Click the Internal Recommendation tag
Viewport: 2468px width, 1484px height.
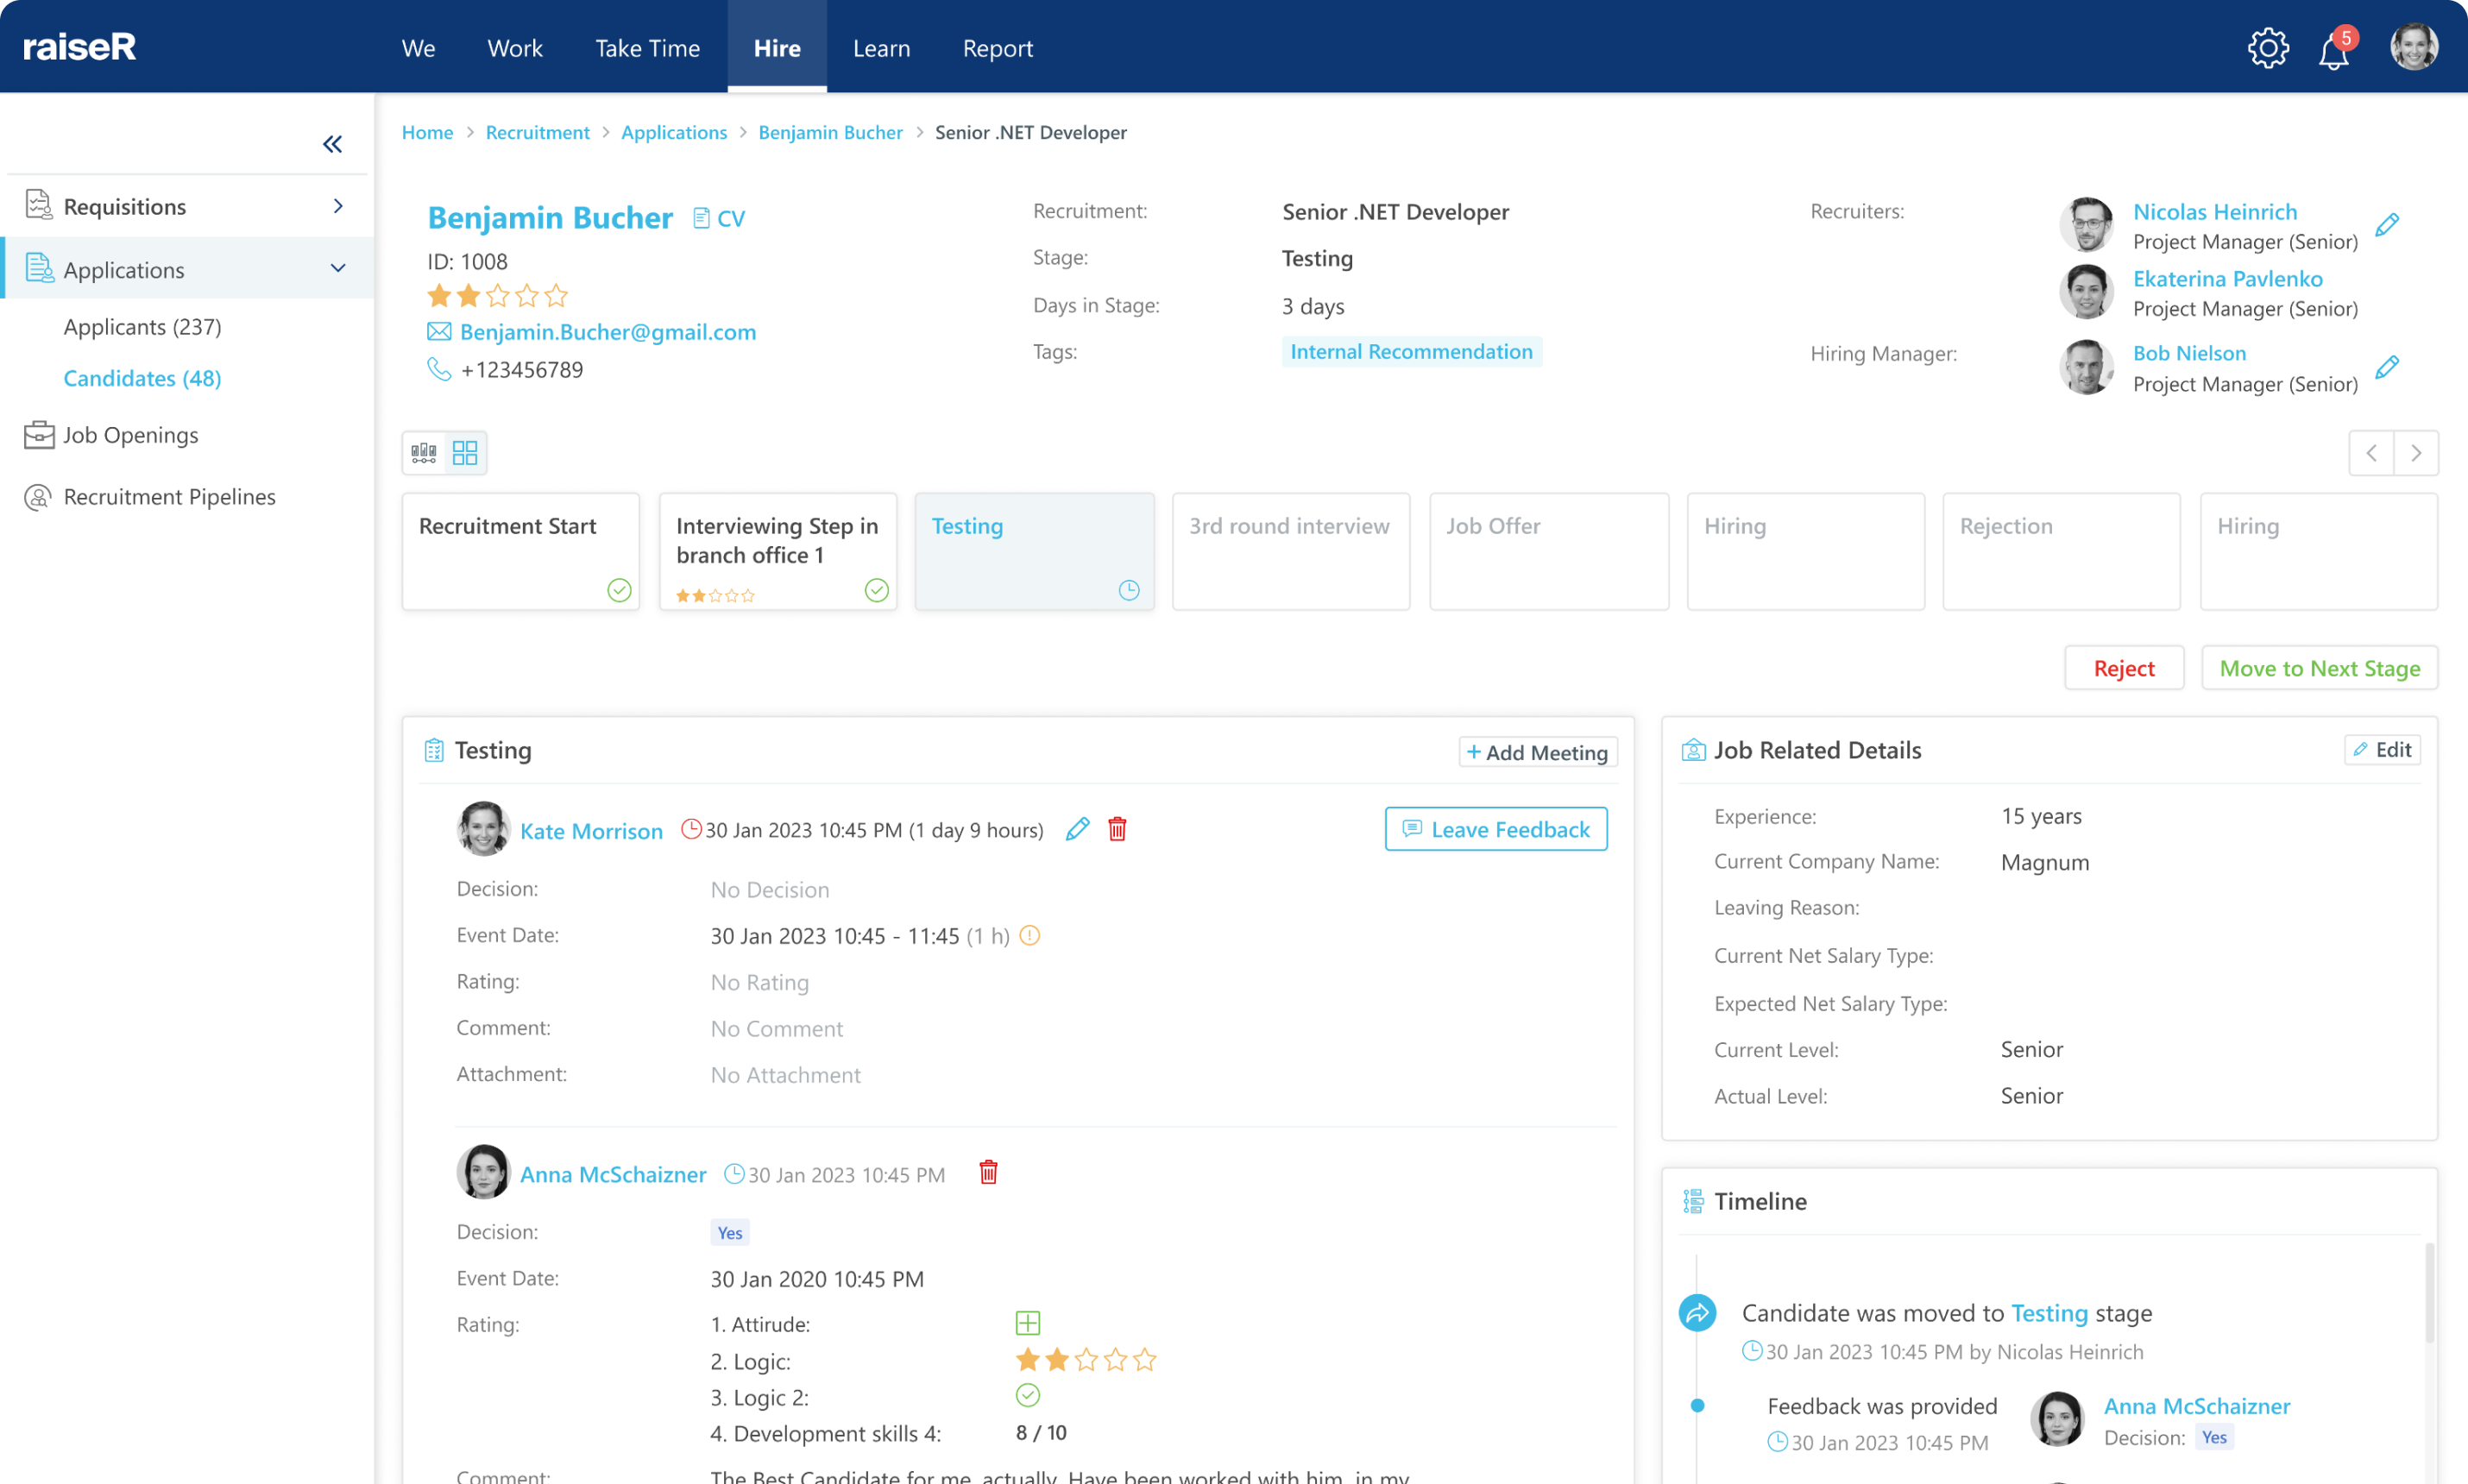pos(1411,351)
